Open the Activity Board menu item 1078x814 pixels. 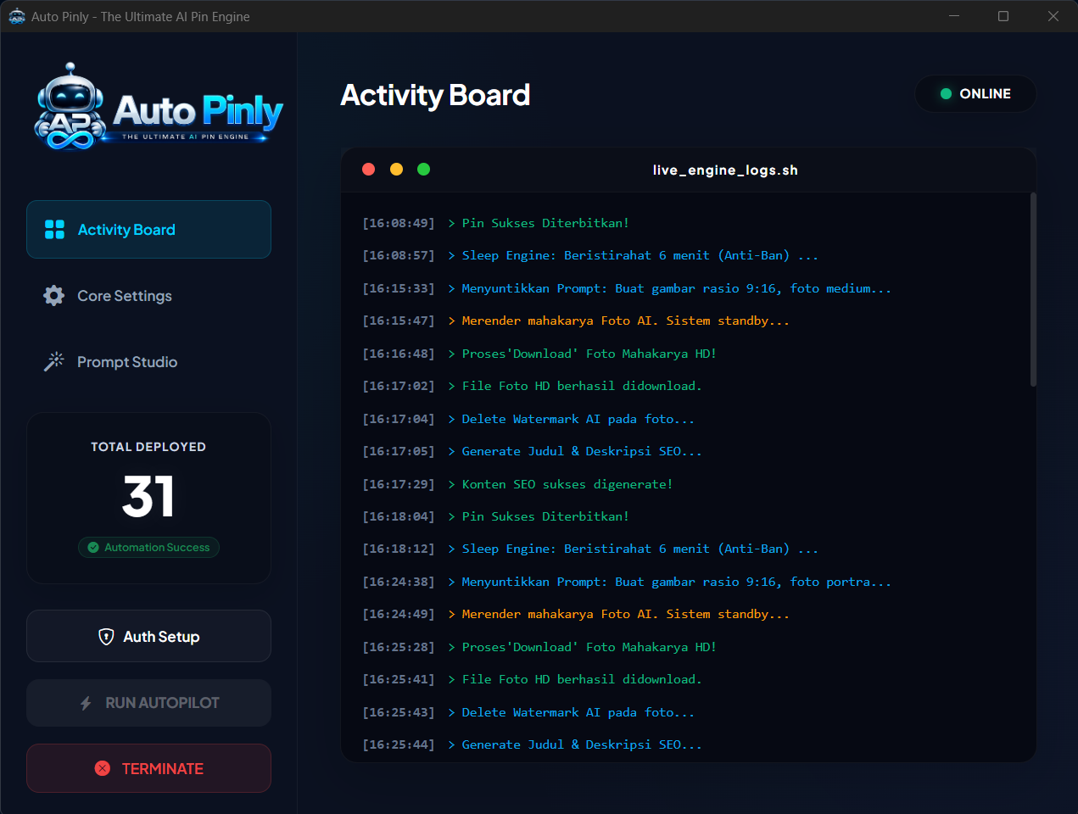click(148, 230)
